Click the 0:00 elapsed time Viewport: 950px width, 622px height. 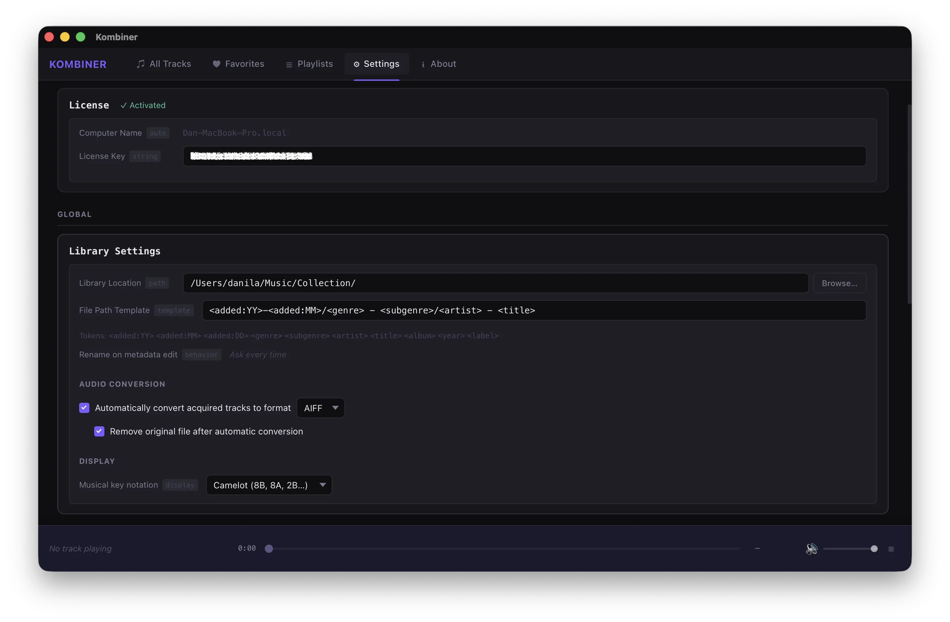coord(247,548)
